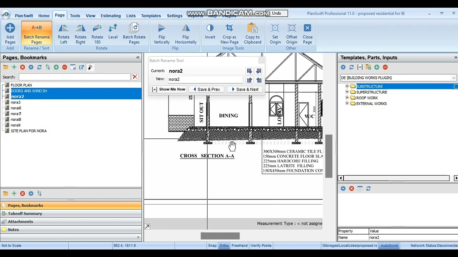Expand the SUPERSTRUCTURE folder
This screenshot has height=257, width=458.
coord(347,92)
